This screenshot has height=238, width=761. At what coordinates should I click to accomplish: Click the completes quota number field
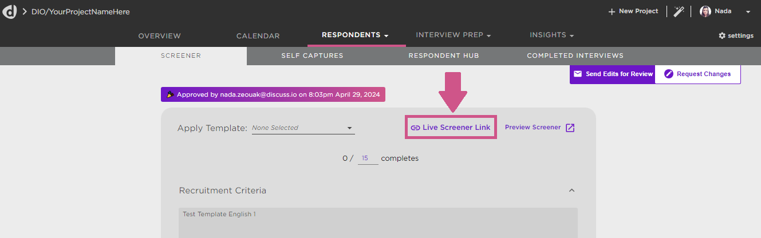(368, 158)
